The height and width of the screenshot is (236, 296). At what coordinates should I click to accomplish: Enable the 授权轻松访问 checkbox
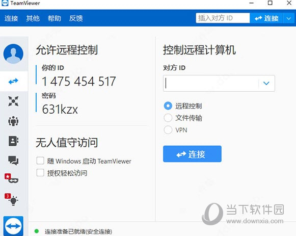click(40, 173)
